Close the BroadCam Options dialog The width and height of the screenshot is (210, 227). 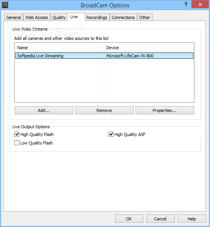click(200, 4)
